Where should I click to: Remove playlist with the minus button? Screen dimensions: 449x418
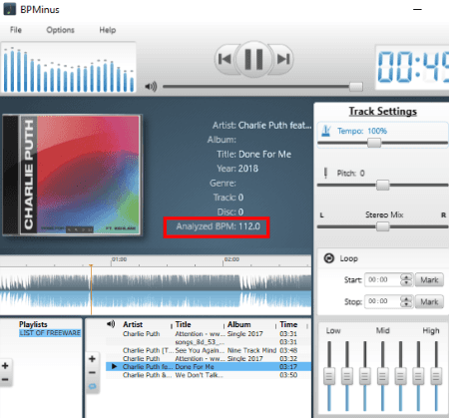(x=5, y=379)
